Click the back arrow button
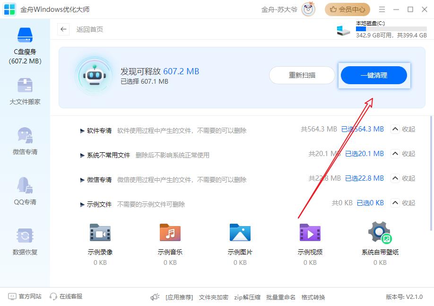This screenshot has height=306, width=434. (x=63, y=29)
